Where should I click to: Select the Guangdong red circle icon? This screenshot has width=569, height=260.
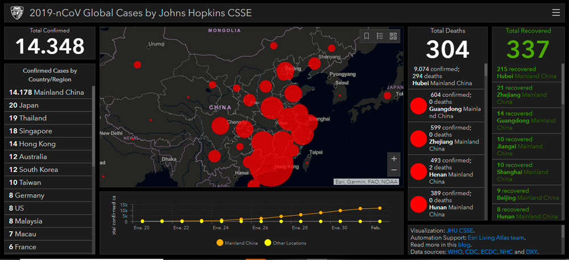point(418,106)
